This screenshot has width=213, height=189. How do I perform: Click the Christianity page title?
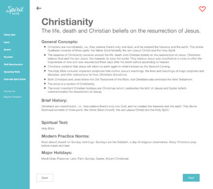67,22
